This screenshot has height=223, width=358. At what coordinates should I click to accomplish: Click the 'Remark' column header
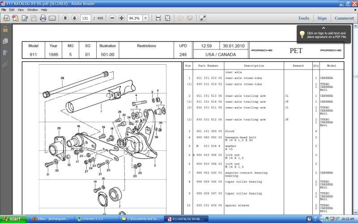[298, 66]
